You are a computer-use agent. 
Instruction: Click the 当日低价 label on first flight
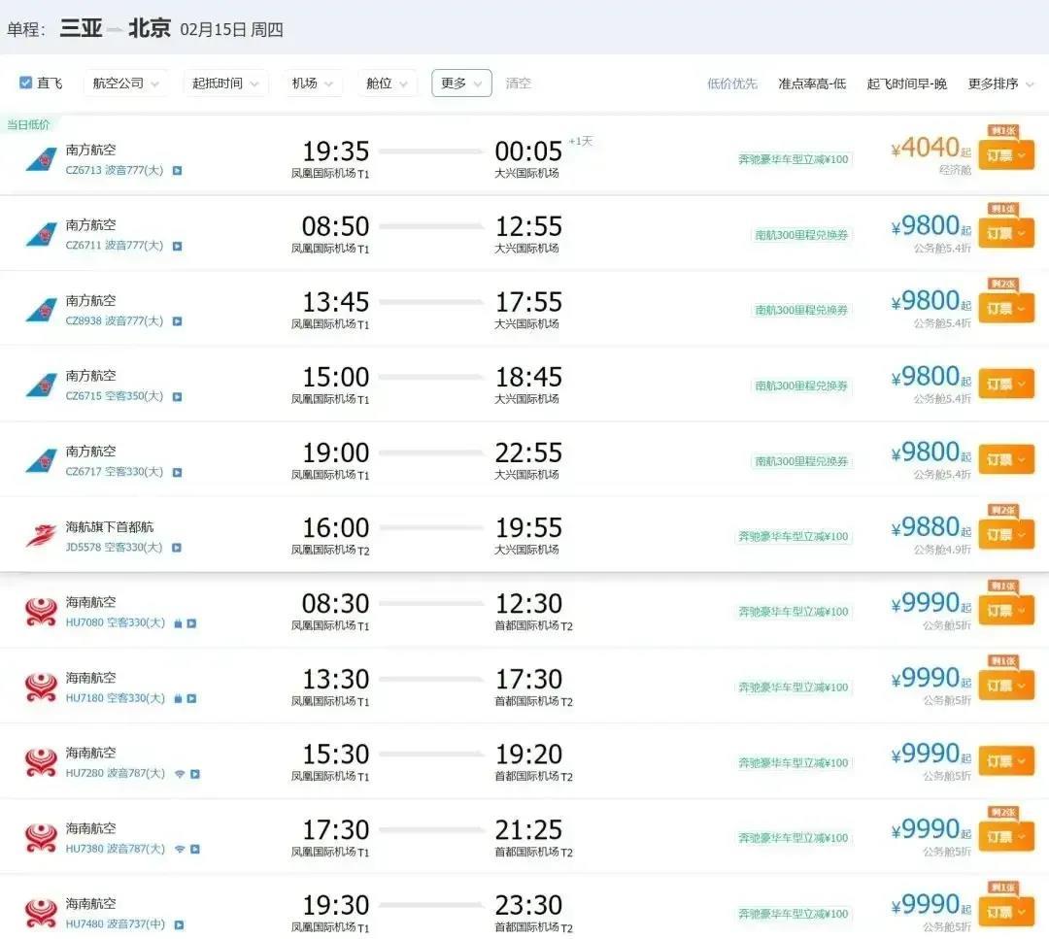pyautogui.click(x=27, y=124)
